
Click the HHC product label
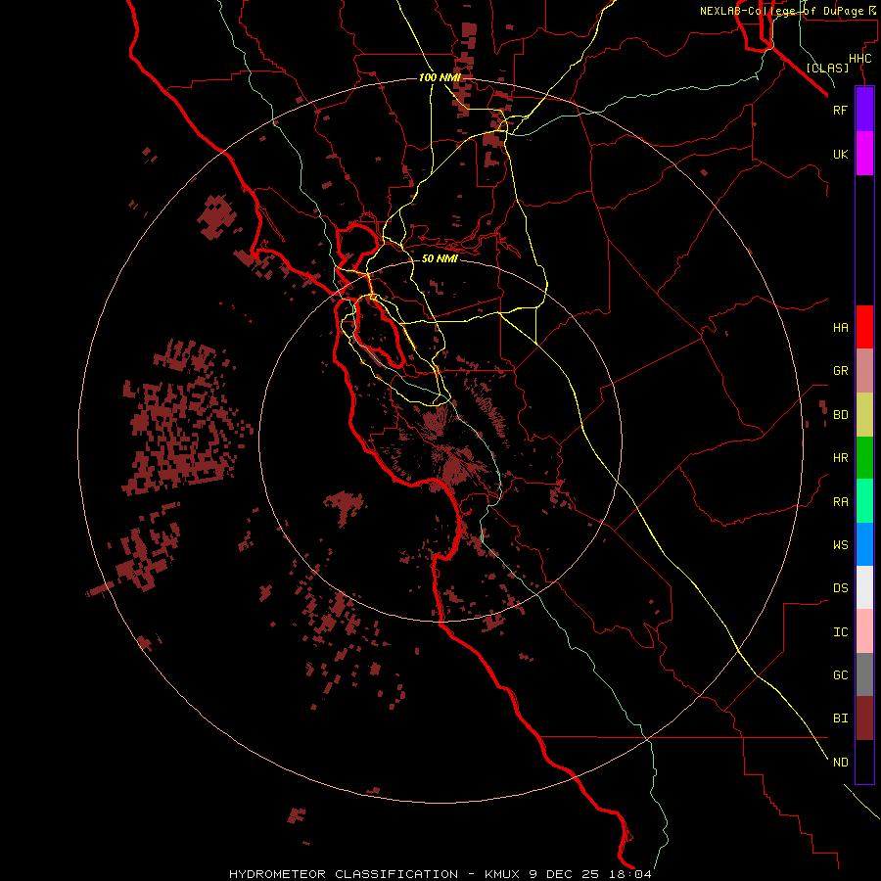point(860,59)
